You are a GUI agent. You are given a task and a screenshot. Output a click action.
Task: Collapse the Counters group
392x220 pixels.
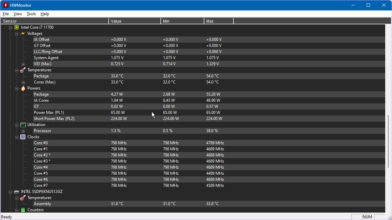coord(17,210)
